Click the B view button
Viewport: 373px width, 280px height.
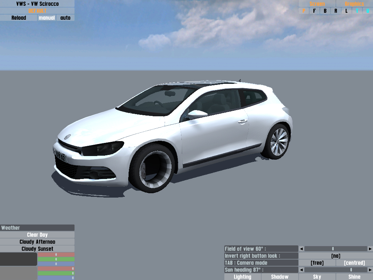[325, 11]
